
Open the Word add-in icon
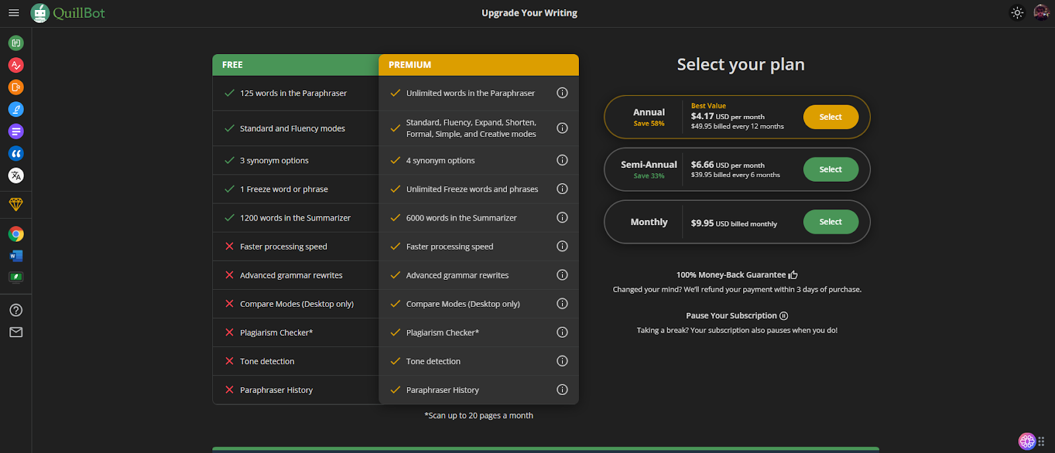pos(16,255)
